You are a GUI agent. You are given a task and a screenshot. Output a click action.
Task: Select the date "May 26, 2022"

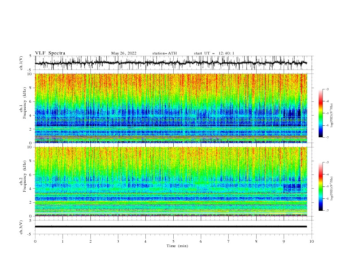coord(124,53)
